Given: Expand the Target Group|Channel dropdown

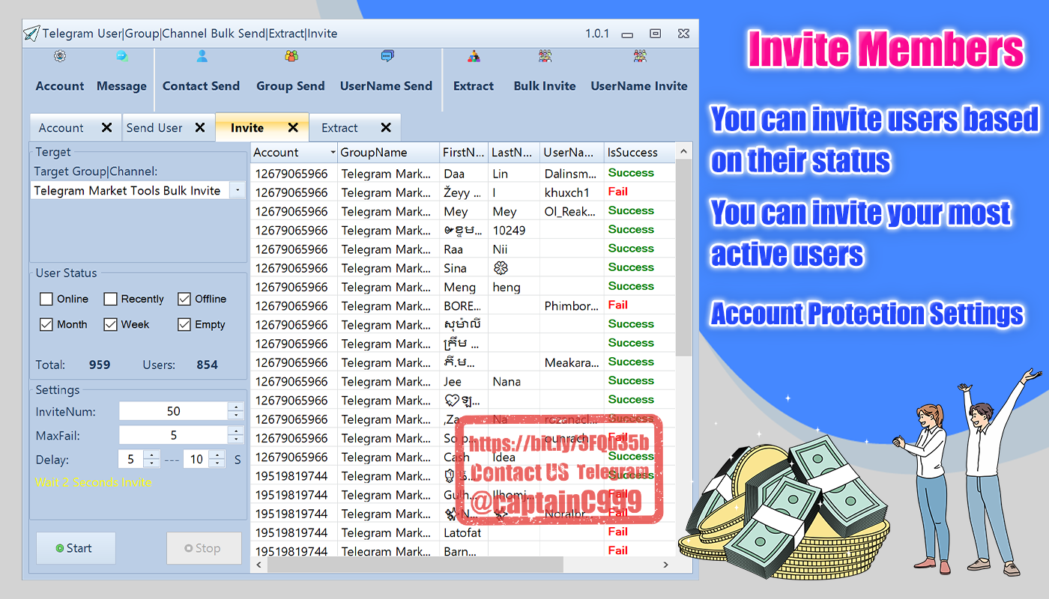Looking at the screenshot, I should click(x=238, y=191).
